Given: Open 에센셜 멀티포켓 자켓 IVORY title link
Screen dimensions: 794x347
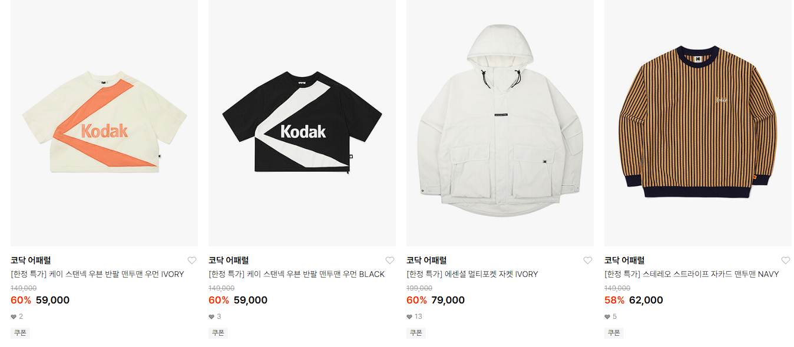Looking at the screenshot, I should (472, 274).
